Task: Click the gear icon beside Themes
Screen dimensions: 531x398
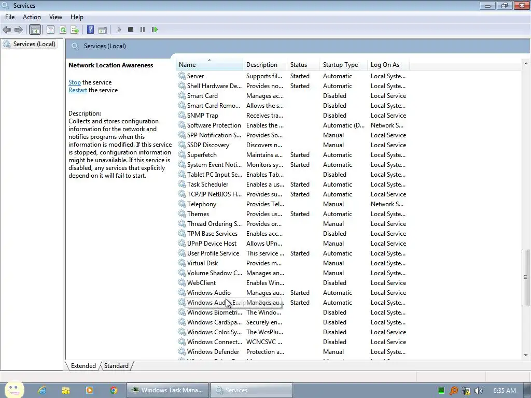Action: (182, 214)
